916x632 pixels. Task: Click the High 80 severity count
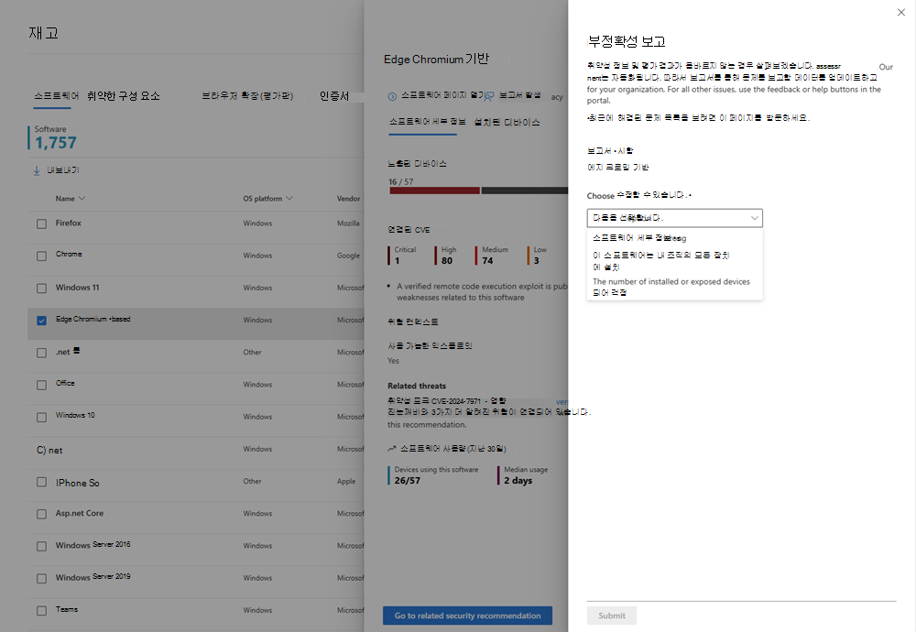click(446, 256)
